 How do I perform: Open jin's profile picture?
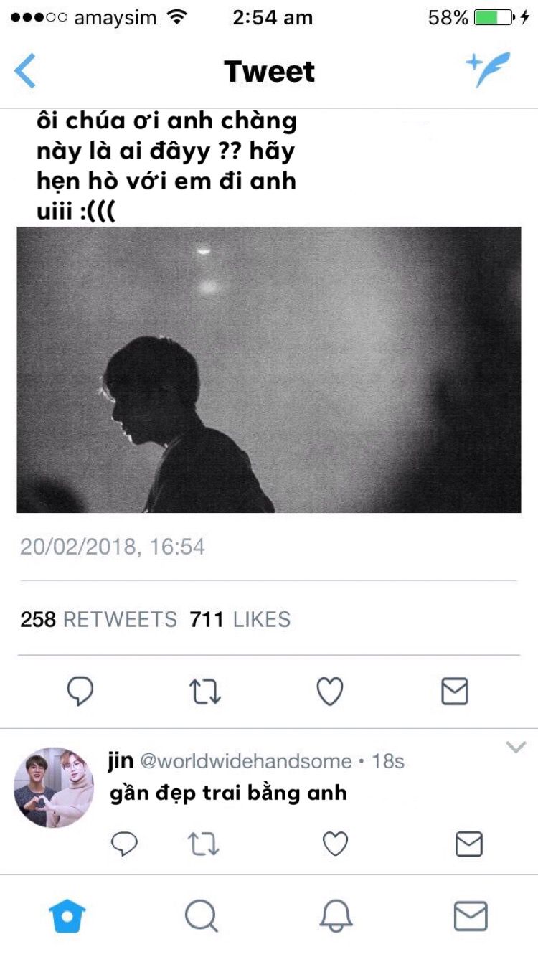[54, 788]
